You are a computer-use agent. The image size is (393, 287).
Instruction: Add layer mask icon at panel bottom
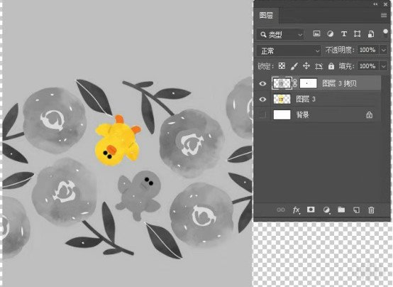click(311, 210)
